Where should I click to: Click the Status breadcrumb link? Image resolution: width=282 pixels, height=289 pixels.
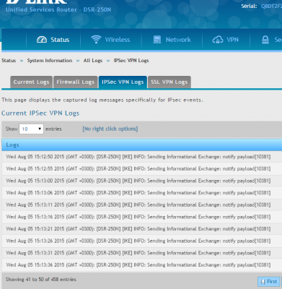[9, 61]
